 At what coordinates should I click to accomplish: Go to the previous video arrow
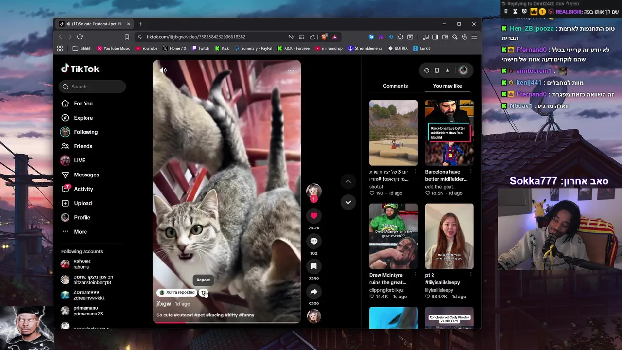[x=348, y=181]
